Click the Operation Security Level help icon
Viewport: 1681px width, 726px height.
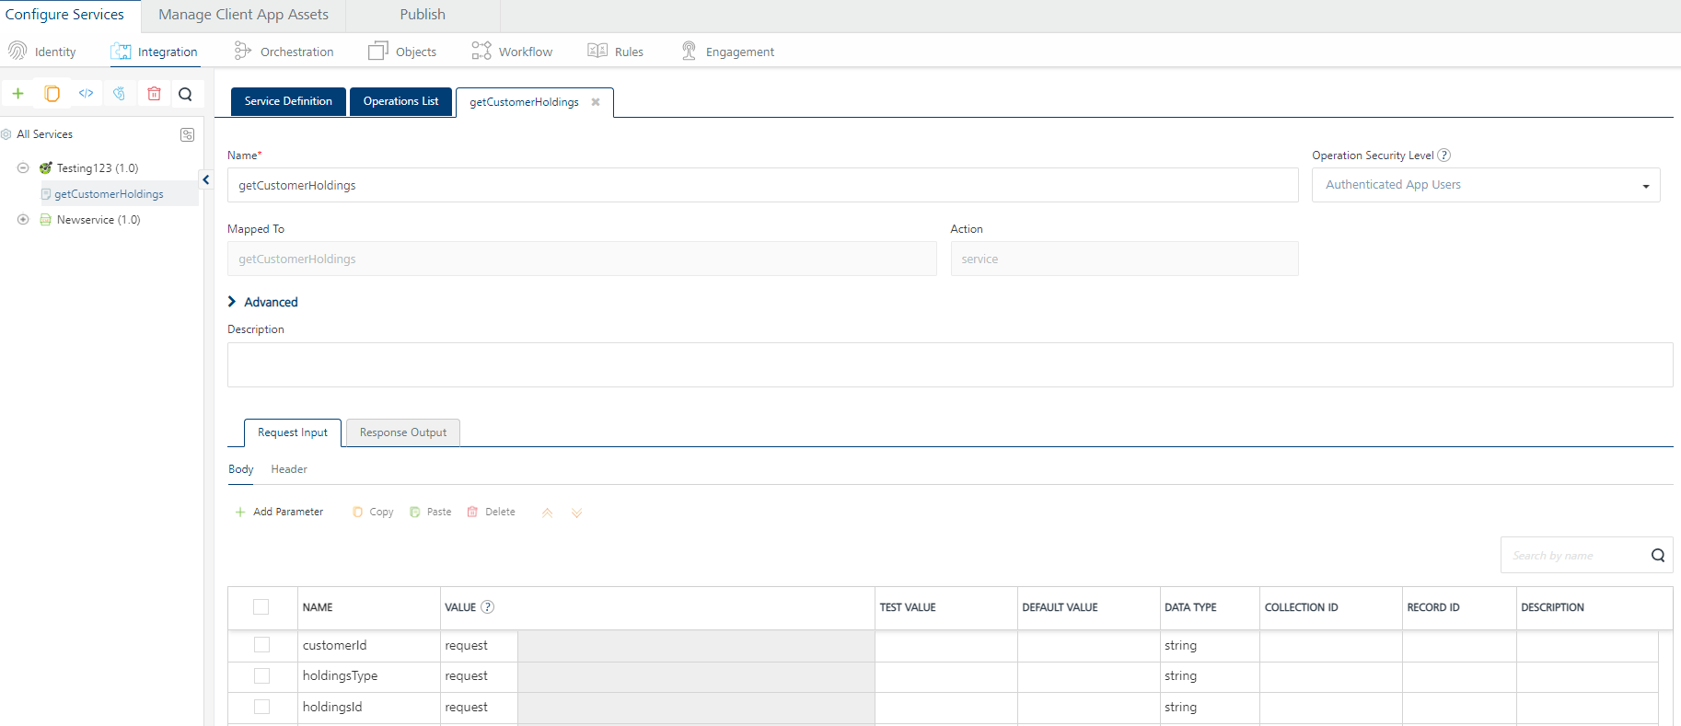click(1443, 156)
